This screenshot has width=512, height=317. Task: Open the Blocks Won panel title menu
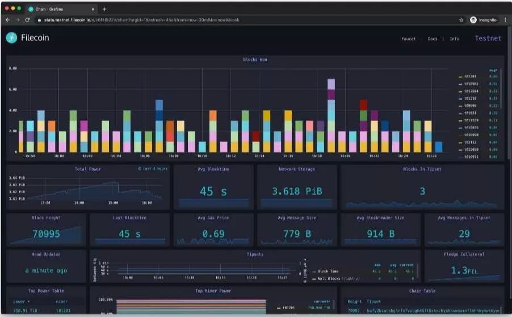click(x=255, y=60)
